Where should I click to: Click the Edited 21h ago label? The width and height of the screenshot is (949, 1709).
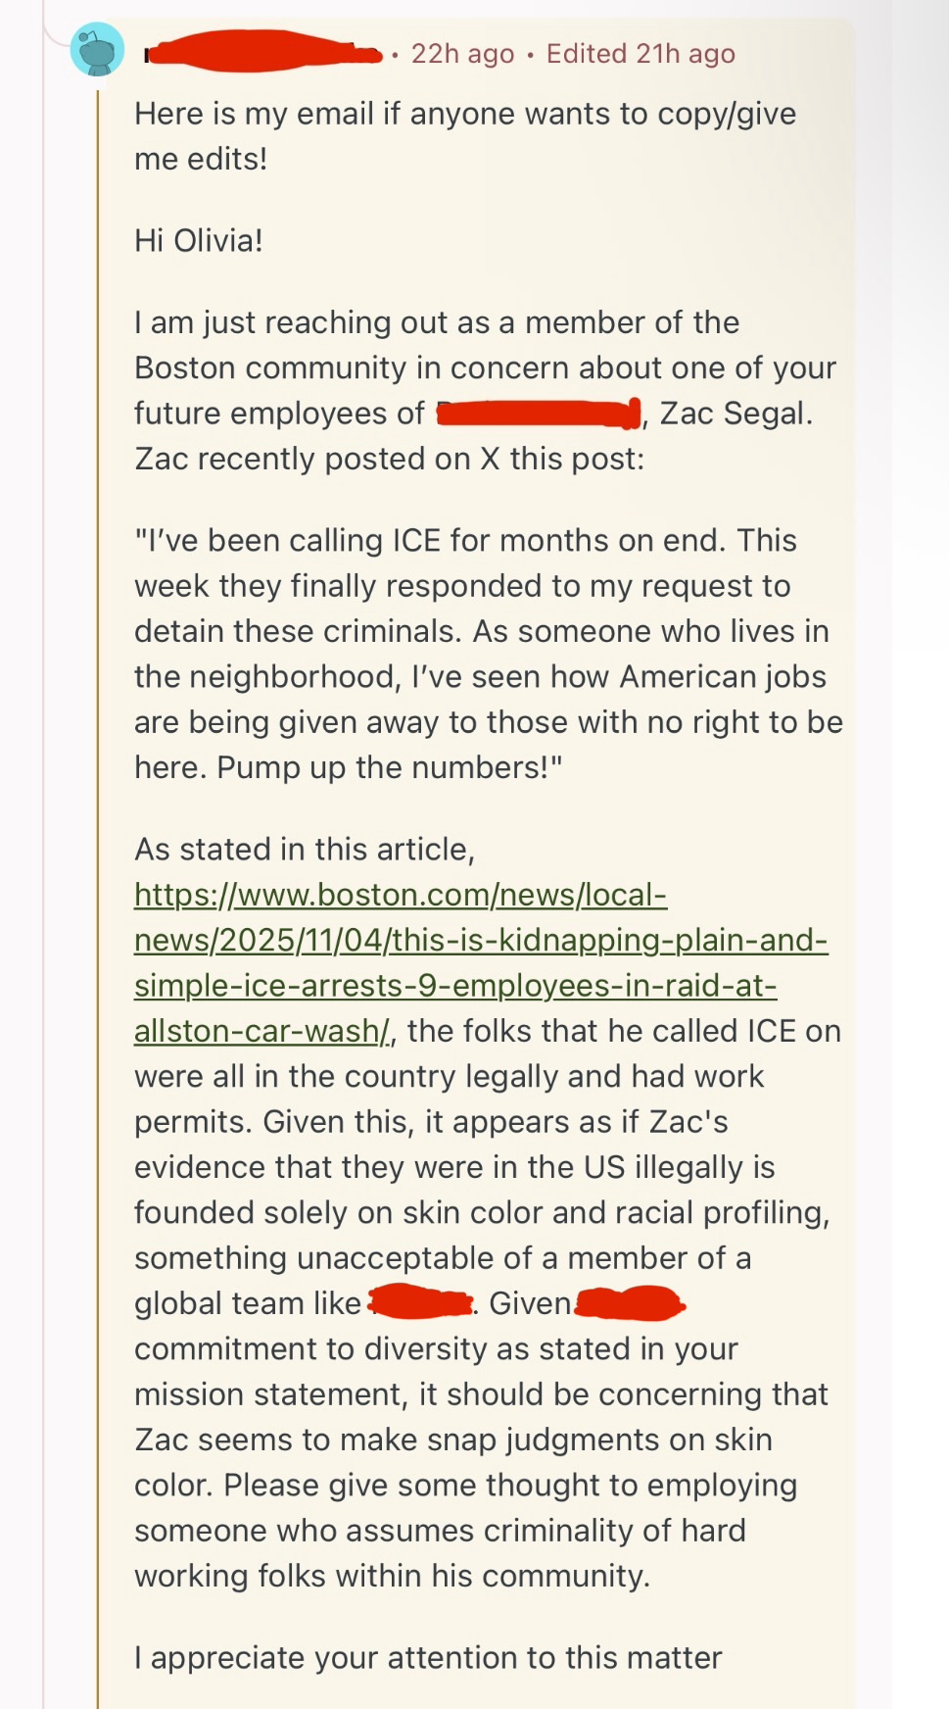pyautogui.click(x=640, y=54)
